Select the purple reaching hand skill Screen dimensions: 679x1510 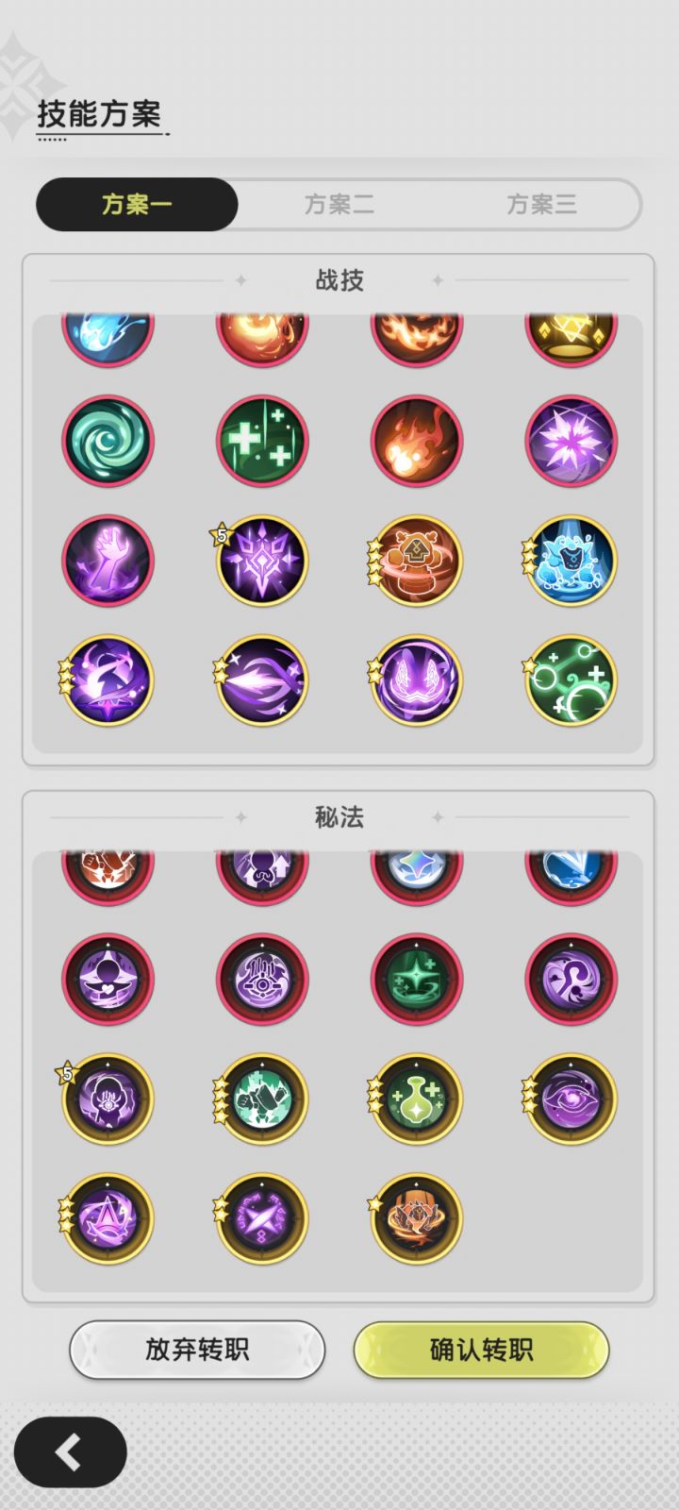[x=108, y=561]
